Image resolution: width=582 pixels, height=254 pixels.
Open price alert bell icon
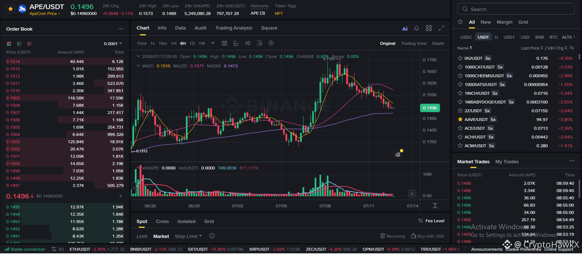[417, 28]
